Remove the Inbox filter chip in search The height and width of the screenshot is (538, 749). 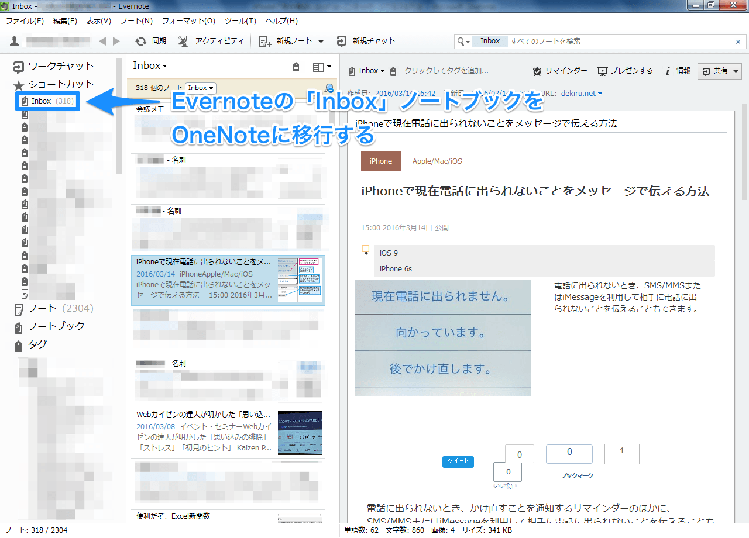pos(490,41)
